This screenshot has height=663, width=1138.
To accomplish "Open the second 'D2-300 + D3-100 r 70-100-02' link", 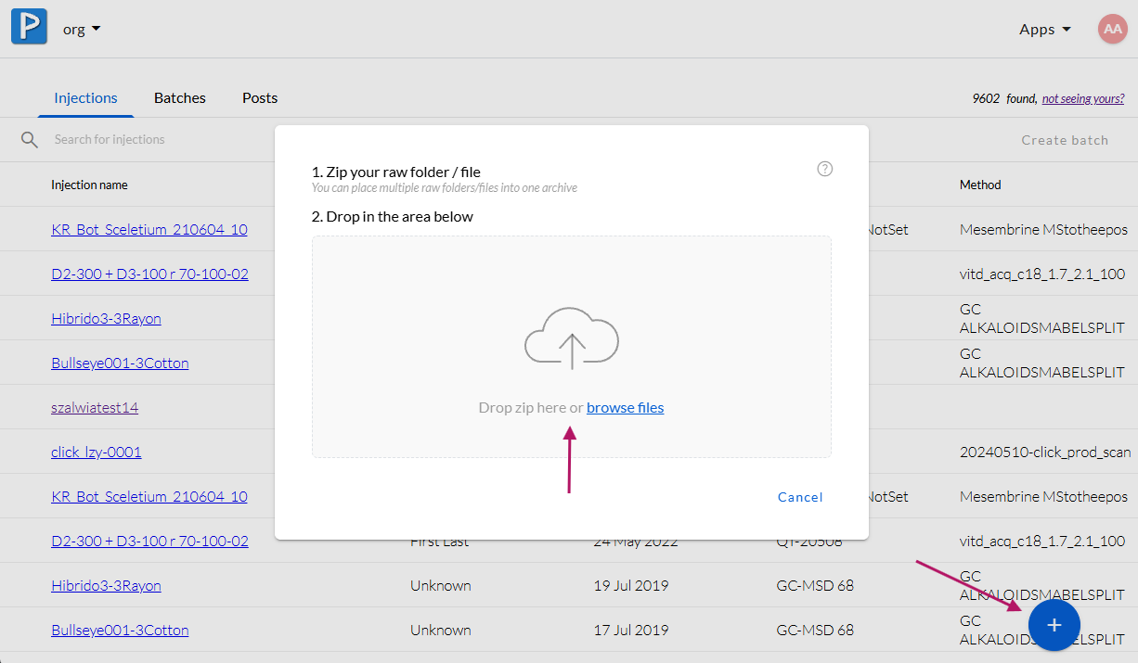I will click(x=149, y=541).
